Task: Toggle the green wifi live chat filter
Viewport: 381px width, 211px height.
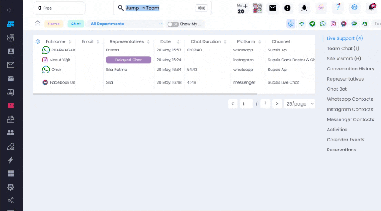Action: tap(301, 24)
